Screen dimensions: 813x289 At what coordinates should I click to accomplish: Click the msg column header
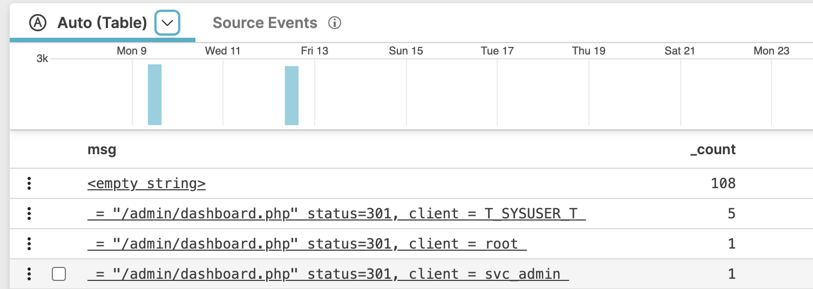point(102,150)
